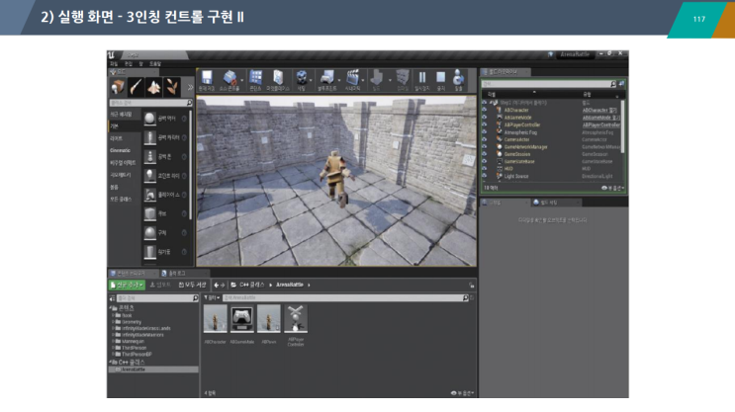Click the Save All button
The width and height of the screenshot is (735, 412).
click(x=193, y=285)
